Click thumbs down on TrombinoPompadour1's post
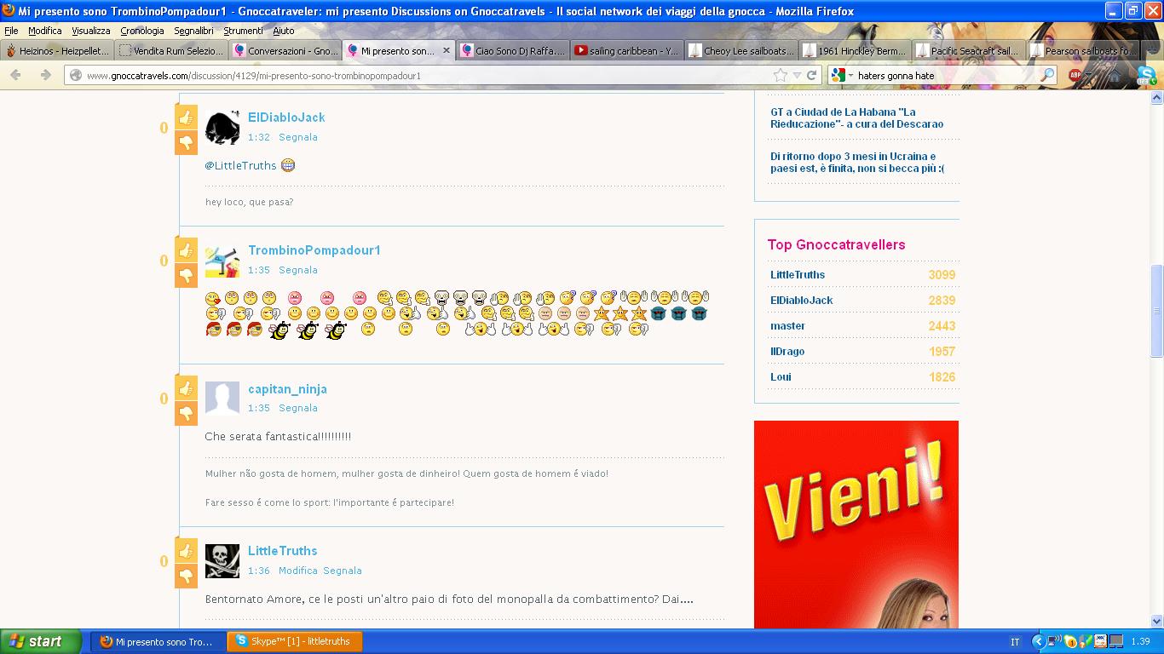 [186, 275]
